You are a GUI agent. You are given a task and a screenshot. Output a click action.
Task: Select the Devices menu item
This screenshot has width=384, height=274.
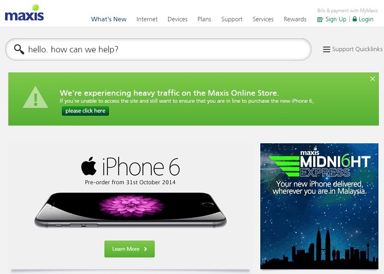click(178, 19)
